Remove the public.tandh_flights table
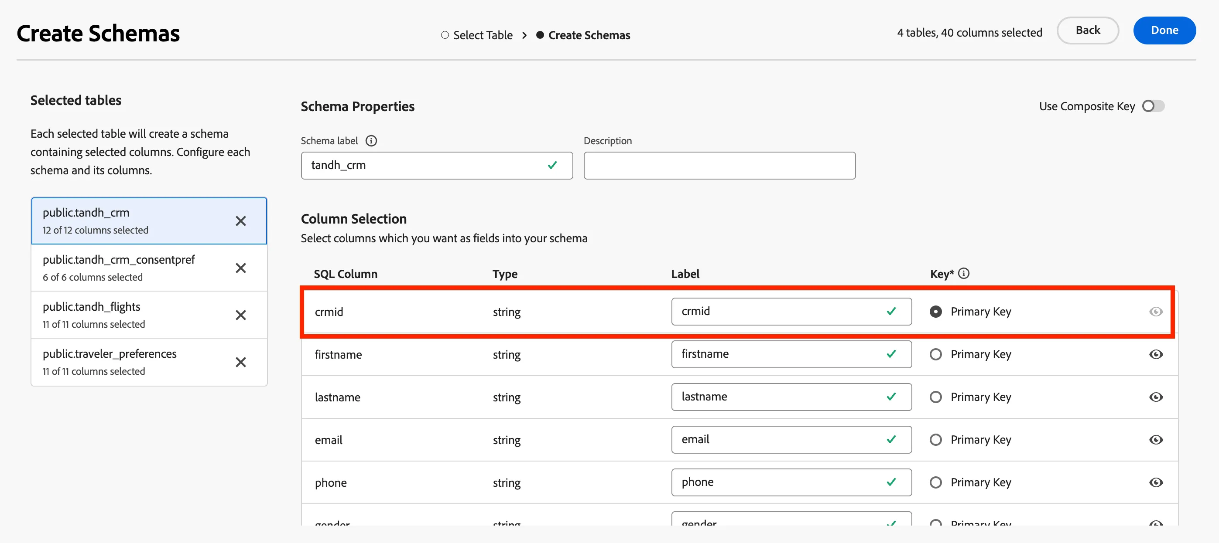The width and height of the screenshot is (1219, 543). 240,315
